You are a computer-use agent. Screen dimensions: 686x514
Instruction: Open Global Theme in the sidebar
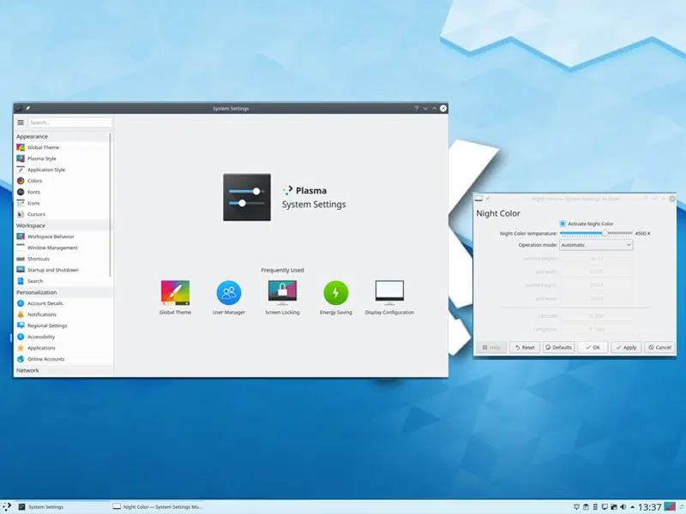[x=61, y=147]
